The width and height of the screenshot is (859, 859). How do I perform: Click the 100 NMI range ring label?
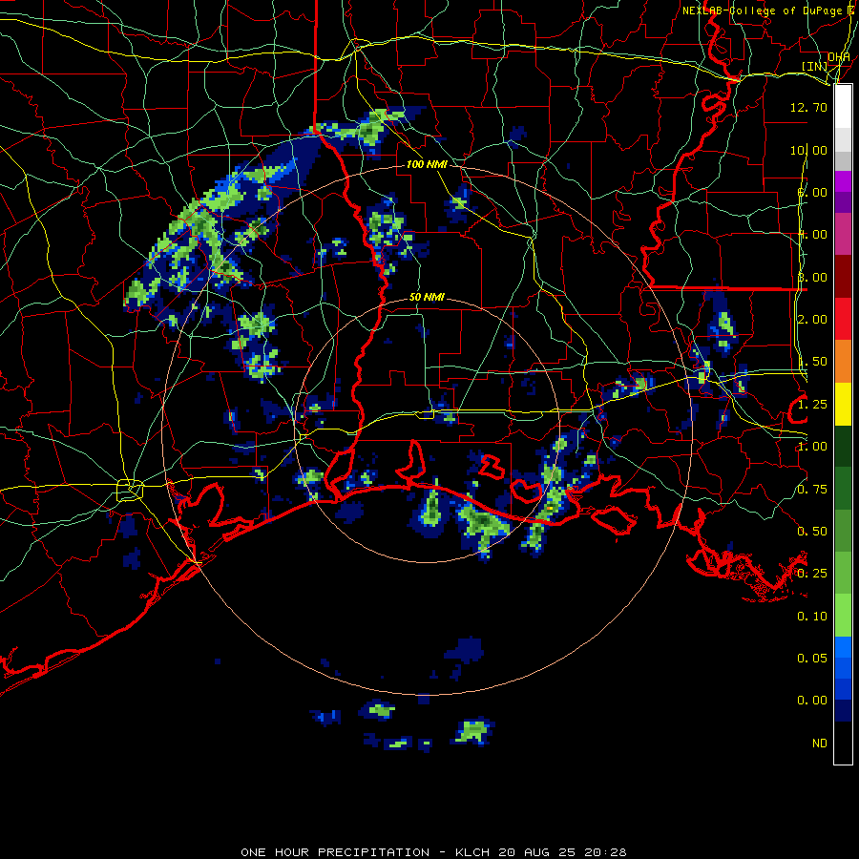[427, 164]
